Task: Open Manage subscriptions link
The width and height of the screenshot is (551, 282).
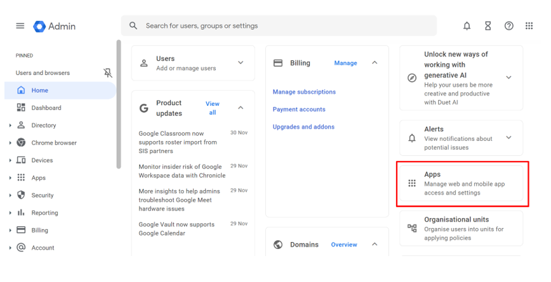Action: (x=304, y=92)
